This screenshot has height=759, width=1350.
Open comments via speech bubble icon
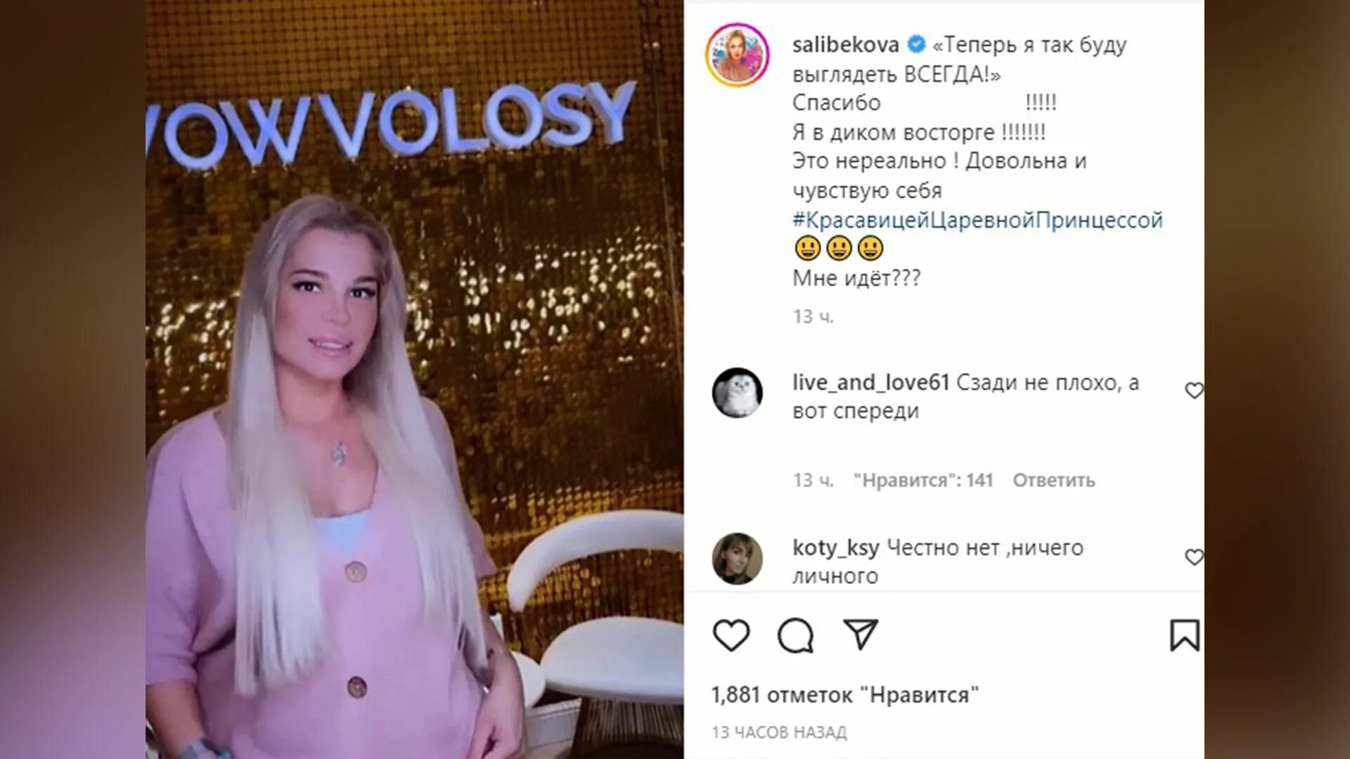[795, 635]
